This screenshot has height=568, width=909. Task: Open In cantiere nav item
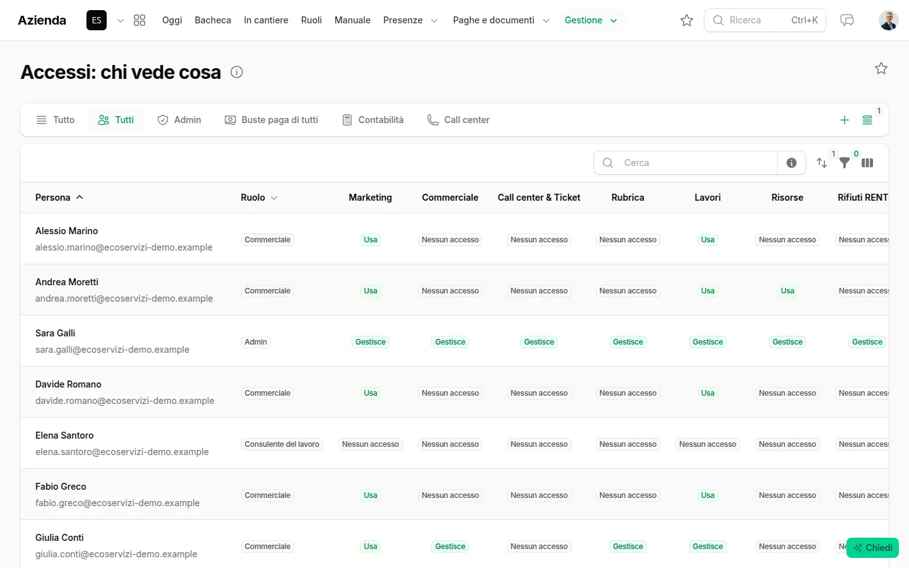click(266, 20)
